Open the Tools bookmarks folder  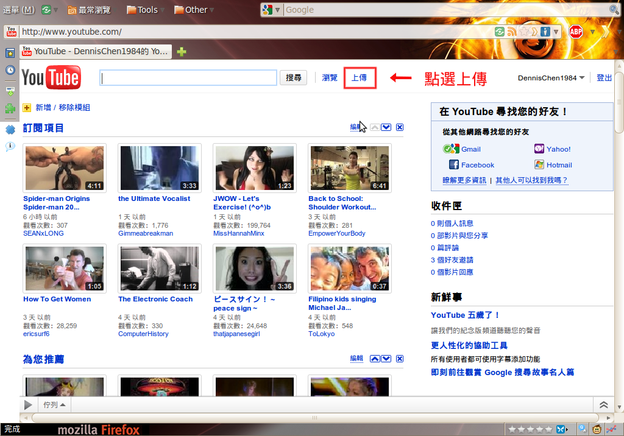click(142, 10)
